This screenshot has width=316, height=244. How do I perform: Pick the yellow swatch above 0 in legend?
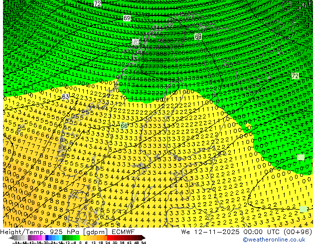(82, 238)
